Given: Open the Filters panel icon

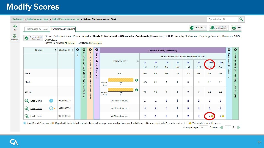Looking at the screenshot, I should point(15,26).
